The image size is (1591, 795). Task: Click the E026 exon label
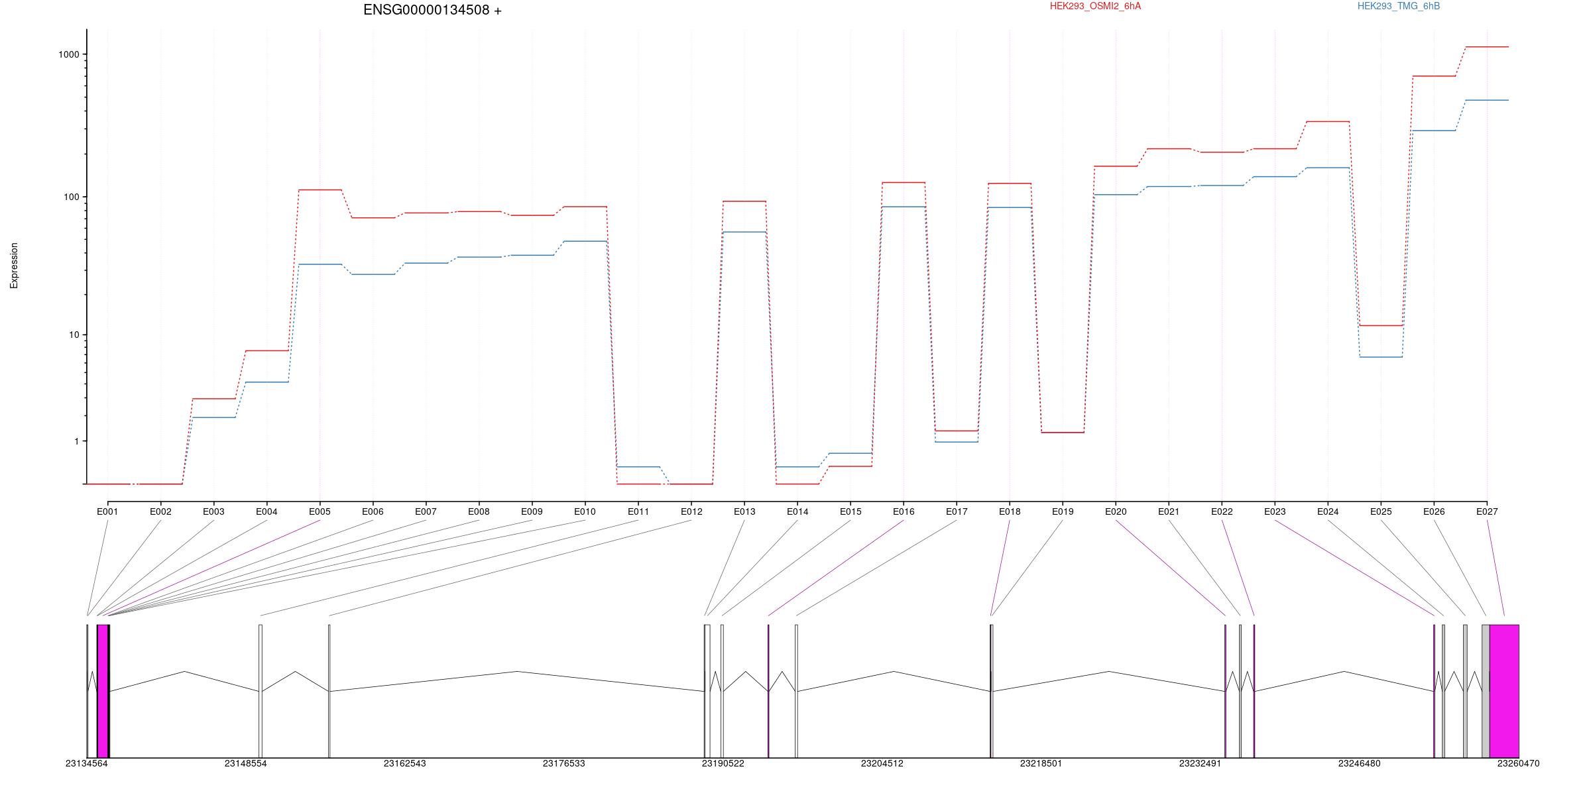[1434, 511]
